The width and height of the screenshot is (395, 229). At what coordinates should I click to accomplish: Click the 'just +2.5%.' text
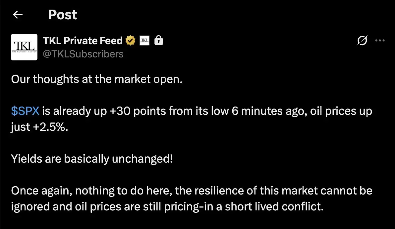point(39,127)
